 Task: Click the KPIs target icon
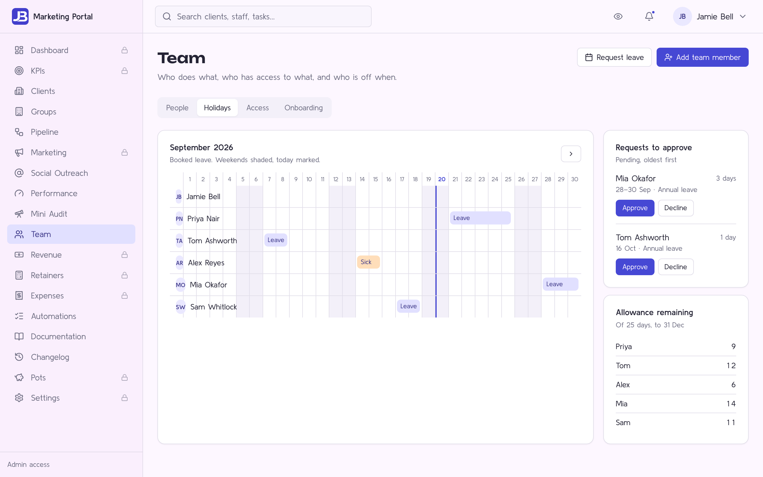click(19, 71)
